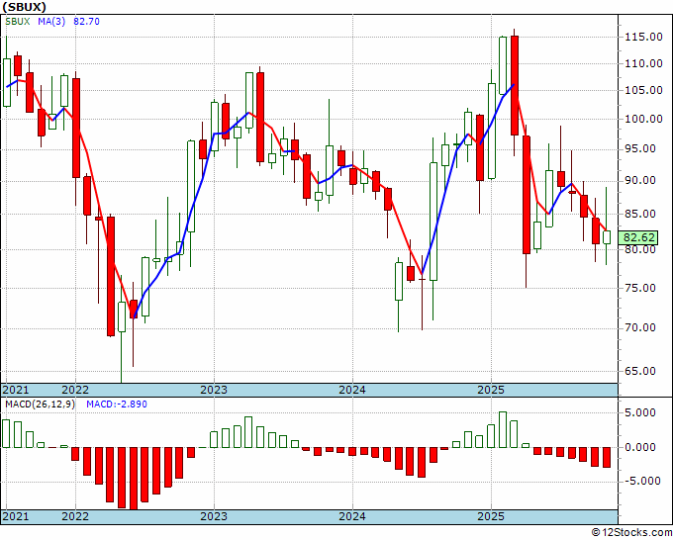Click the 2022 label on price timeline
673x540 pixels.
click(75, 390)
